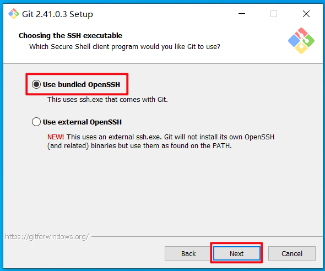Click the 'Use bundled OpenSSH' label text

pos(82,84)
